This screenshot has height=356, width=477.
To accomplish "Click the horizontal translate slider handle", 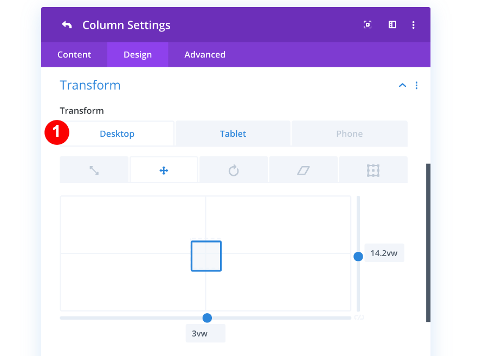I will 207,318.
